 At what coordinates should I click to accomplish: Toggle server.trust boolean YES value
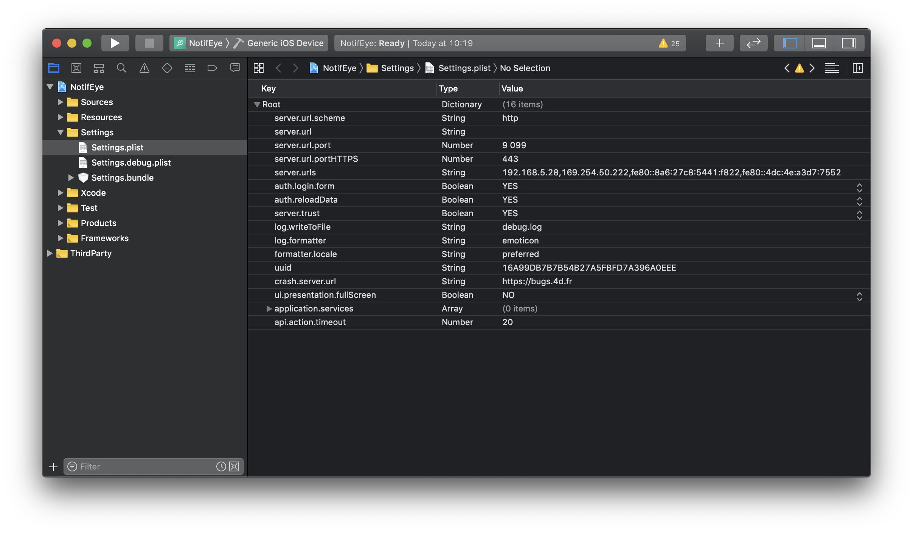(x=859, y=213)
